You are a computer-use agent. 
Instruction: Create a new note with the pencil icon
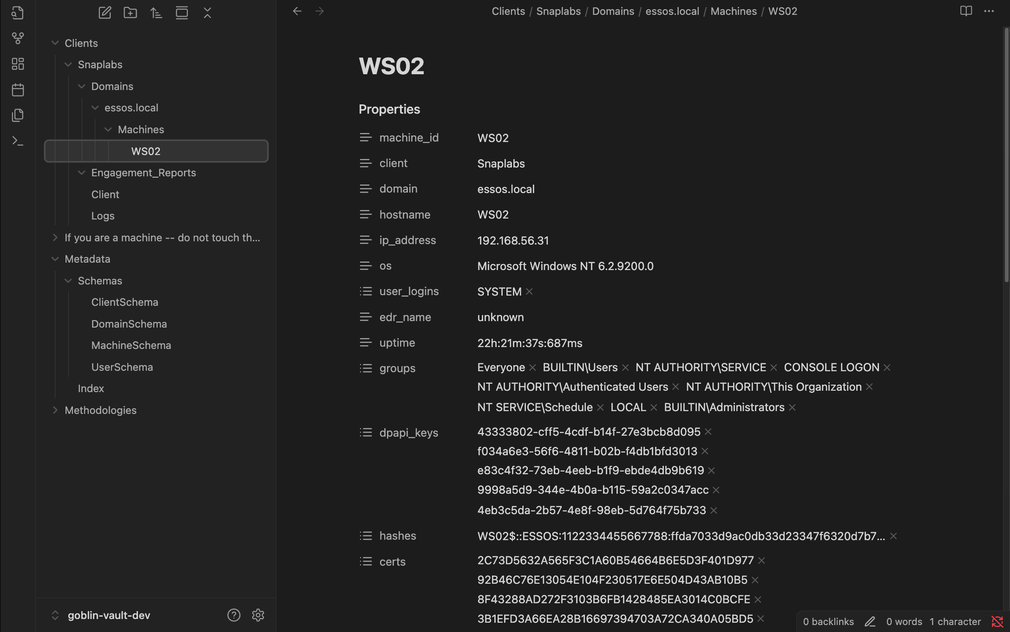[x=105, y=13]
